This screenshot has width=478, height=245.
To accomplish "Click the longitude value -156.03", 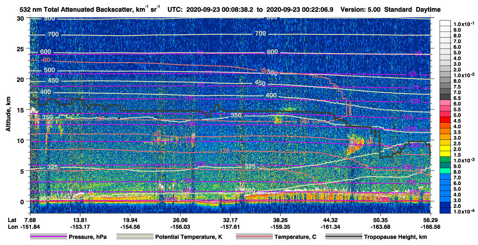I will tap(180, 226).
